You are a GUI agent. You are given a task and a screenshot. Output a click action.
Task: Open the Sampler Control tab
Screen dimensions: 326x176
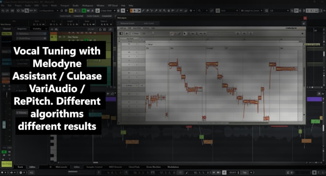tap(94, 167)
